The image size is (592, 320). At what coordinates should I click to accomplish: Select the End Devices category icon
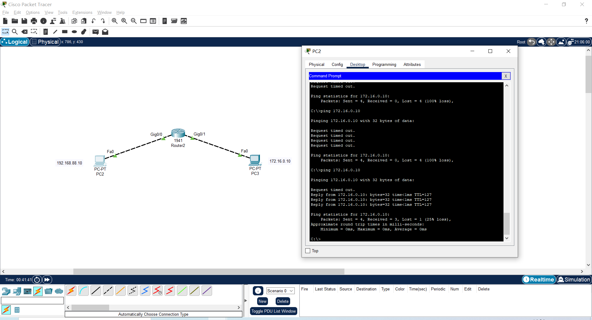coord(17,291)
